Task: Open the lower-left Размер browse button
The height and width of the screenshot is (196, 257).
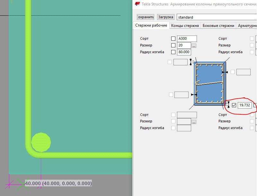Action: click(194, 122)
